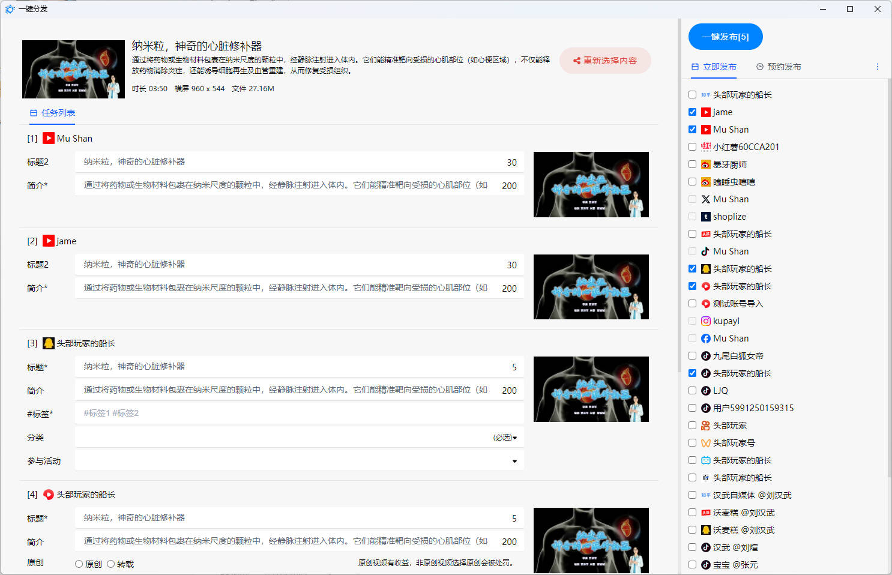The width and height of the screenshot is (892, 575).
Task: Uncheck the jame YouTube account checkbox
Action: point(692,112)
